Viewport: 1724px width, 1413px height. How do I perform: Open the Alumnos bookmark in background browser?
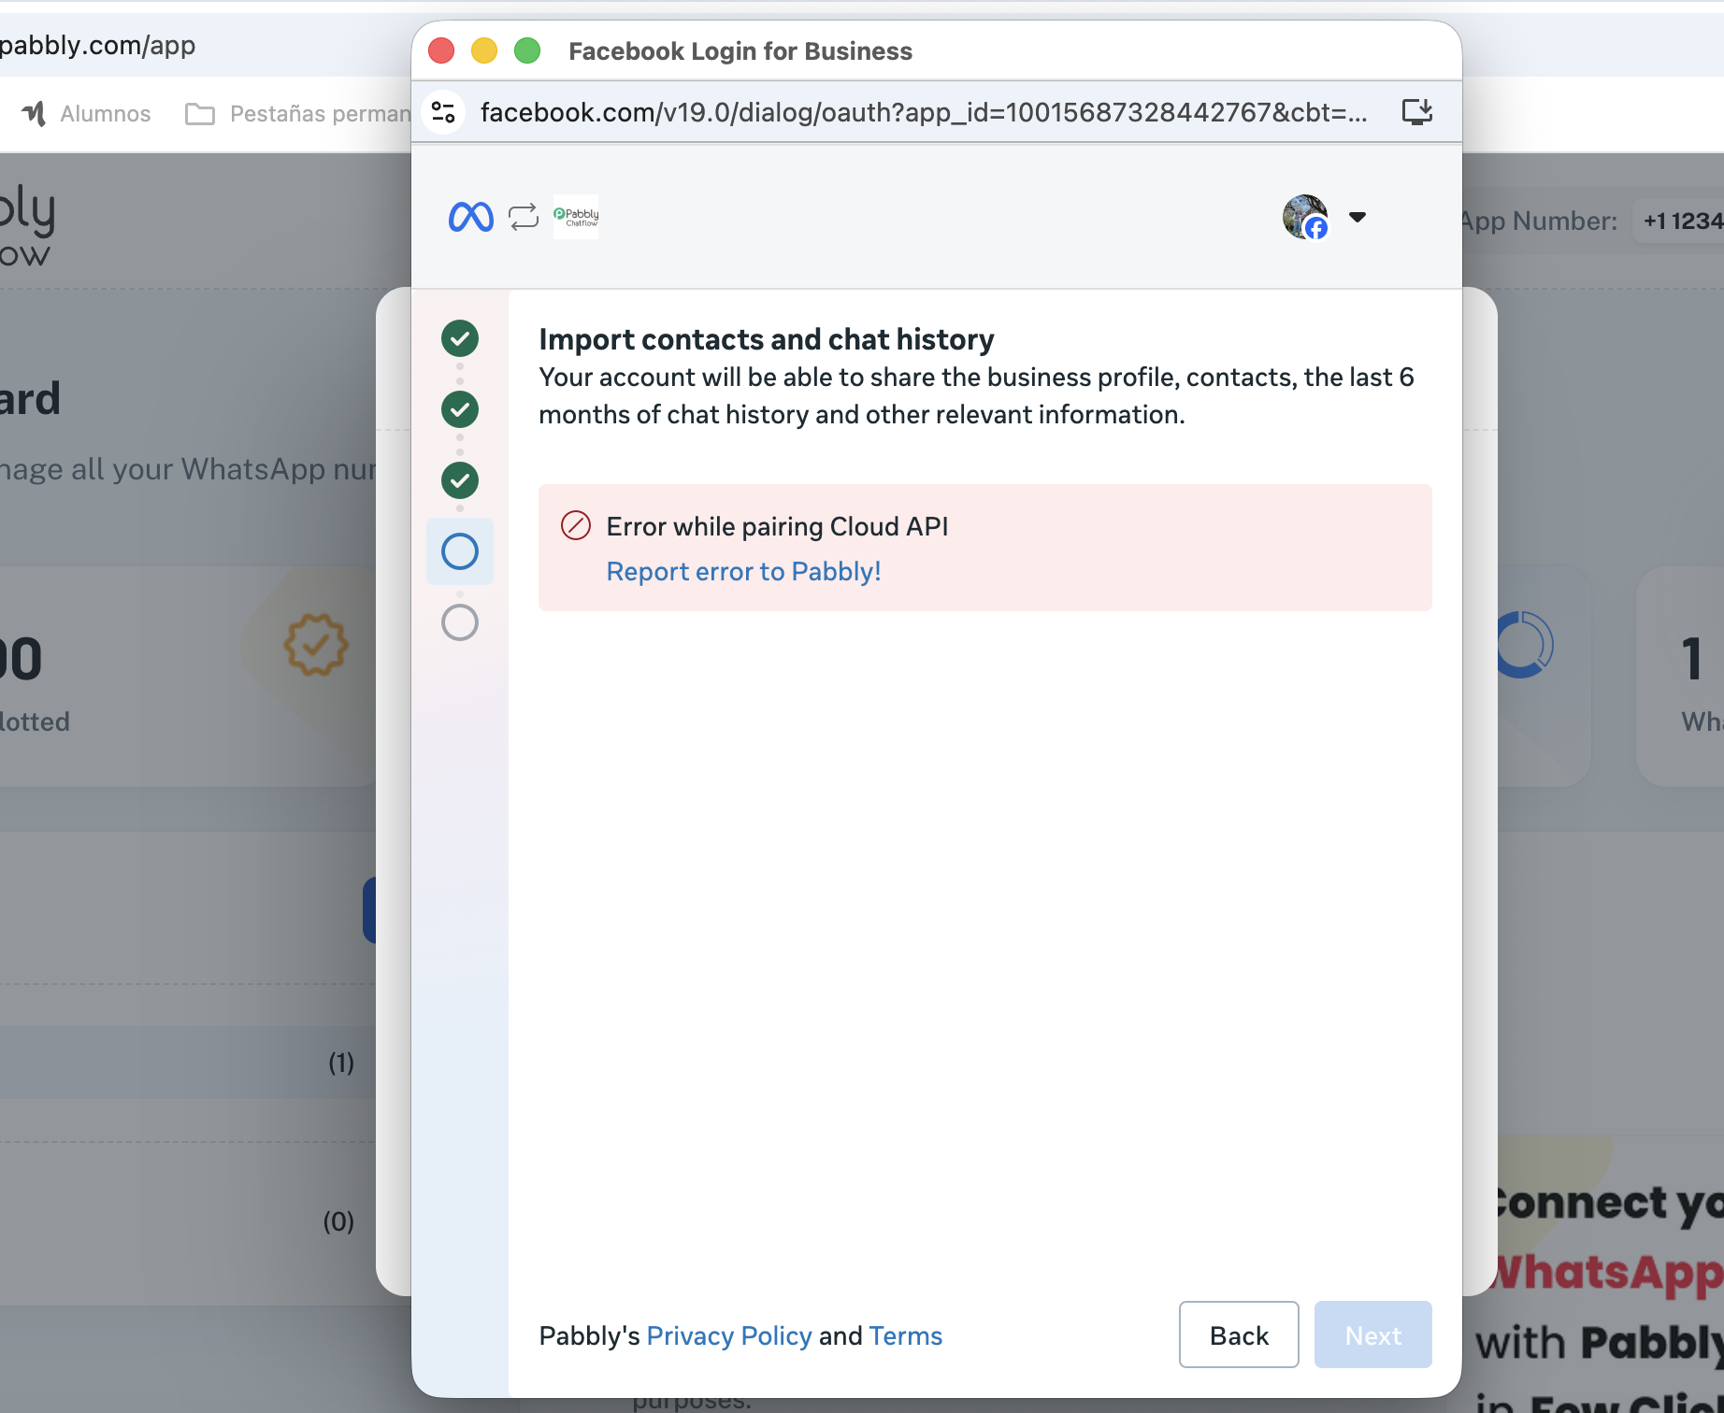[x=86, y=114]
